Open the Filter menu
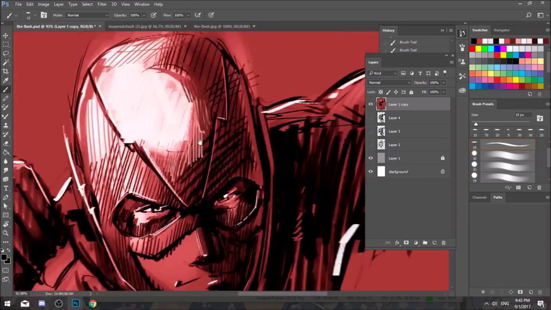 pos(102,4)
